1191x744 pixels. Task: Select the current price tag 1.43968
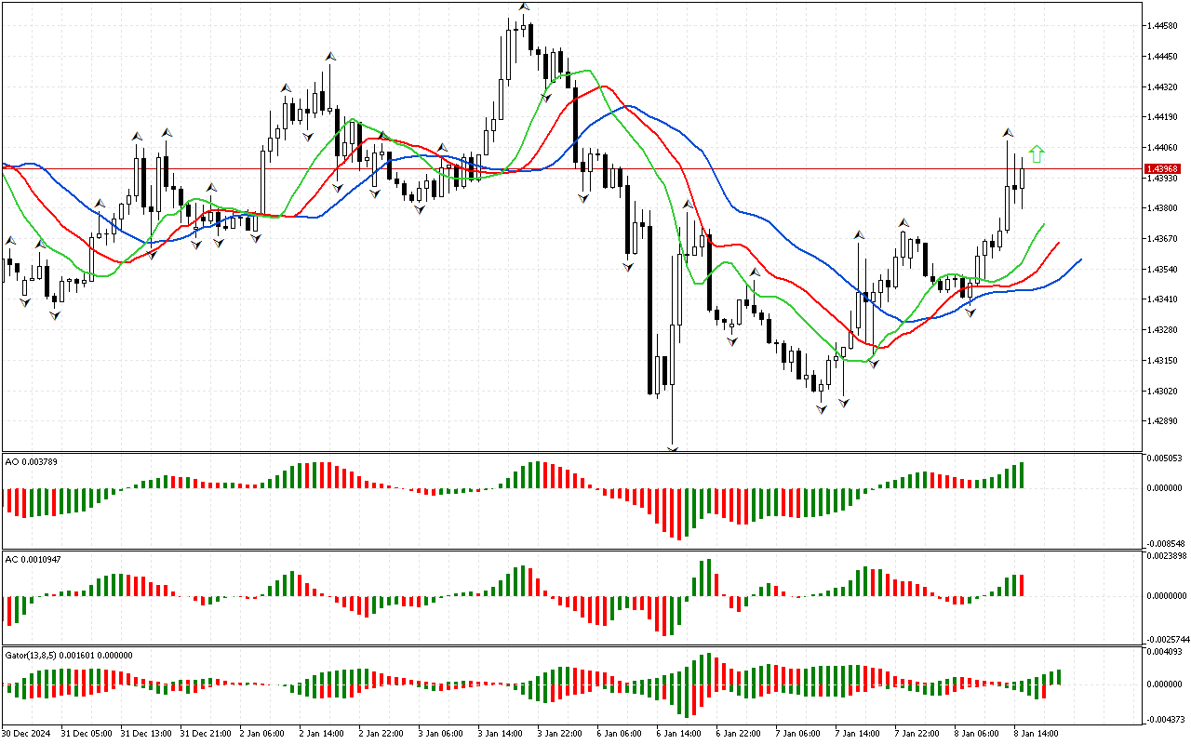[x=1163, y=168]
